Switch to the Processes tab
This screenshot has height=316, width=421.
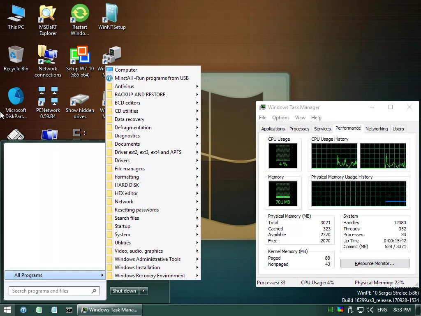[x=299, y=129]
